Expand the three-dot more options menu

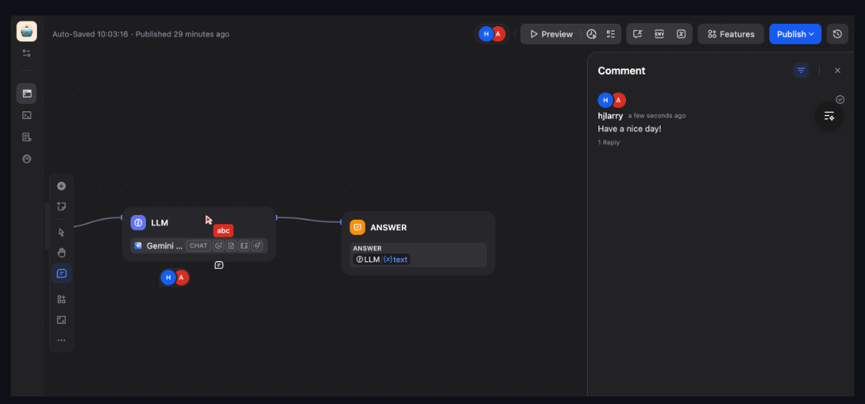(x=61, y=340)
